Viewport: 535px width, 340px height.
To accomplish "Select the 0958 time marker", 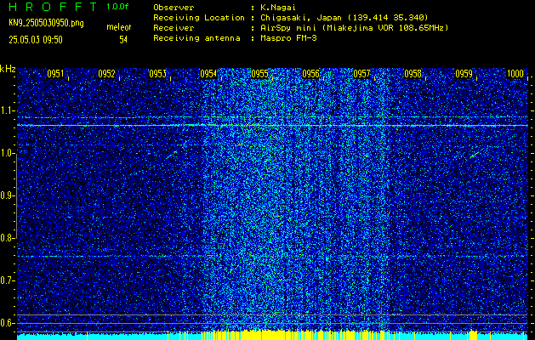I will (413, 74).
